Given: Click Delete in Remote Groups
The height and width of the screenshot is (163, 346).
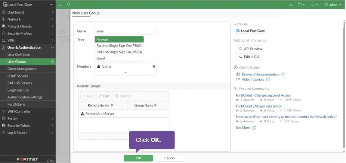Looking at the screenshot, I should [122, 96].
